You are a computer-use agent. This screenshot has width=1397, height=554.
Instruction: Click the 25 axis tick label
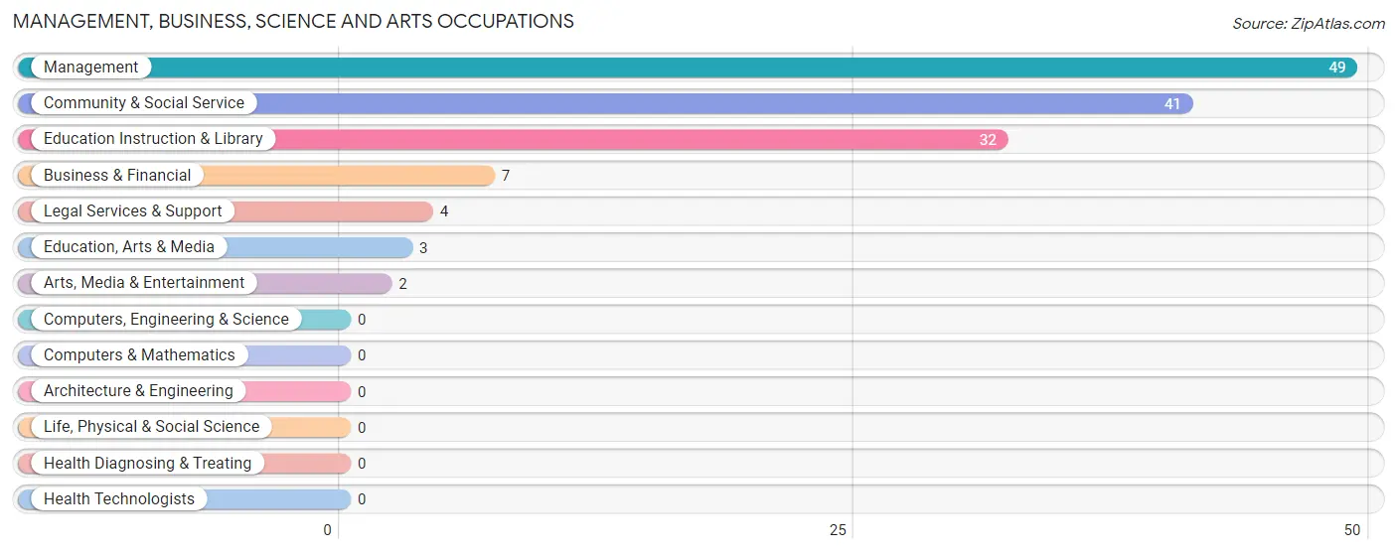click(x=839, y=530)
